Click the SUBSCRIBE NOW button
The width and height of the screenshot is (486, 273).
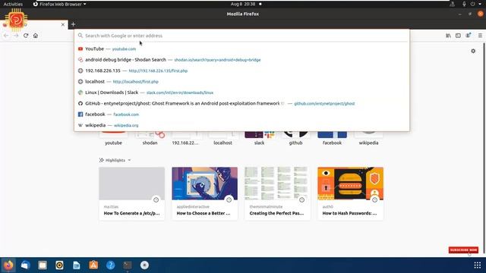pos(463,249)
